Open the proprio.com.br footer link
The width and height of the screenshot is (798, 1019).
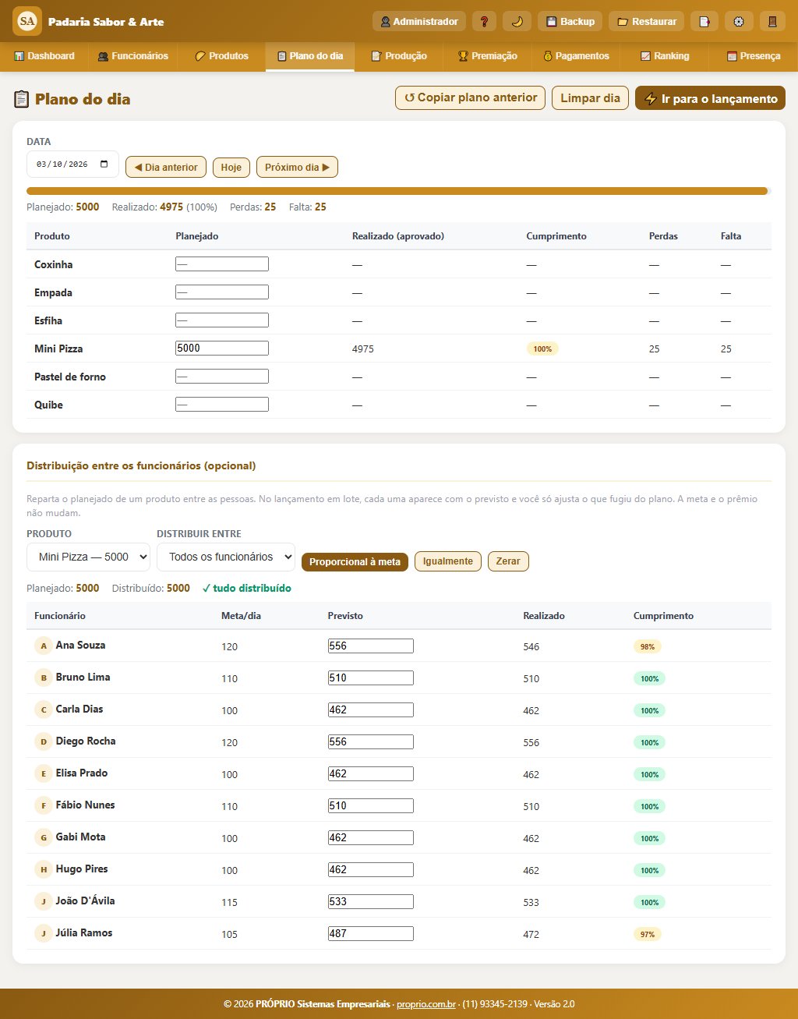(x=426, y=1004)
